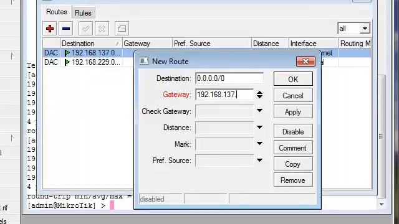The image size is (399, 224).
Task: Click the blue minus Remove route icon
Action: coord(66,29)
